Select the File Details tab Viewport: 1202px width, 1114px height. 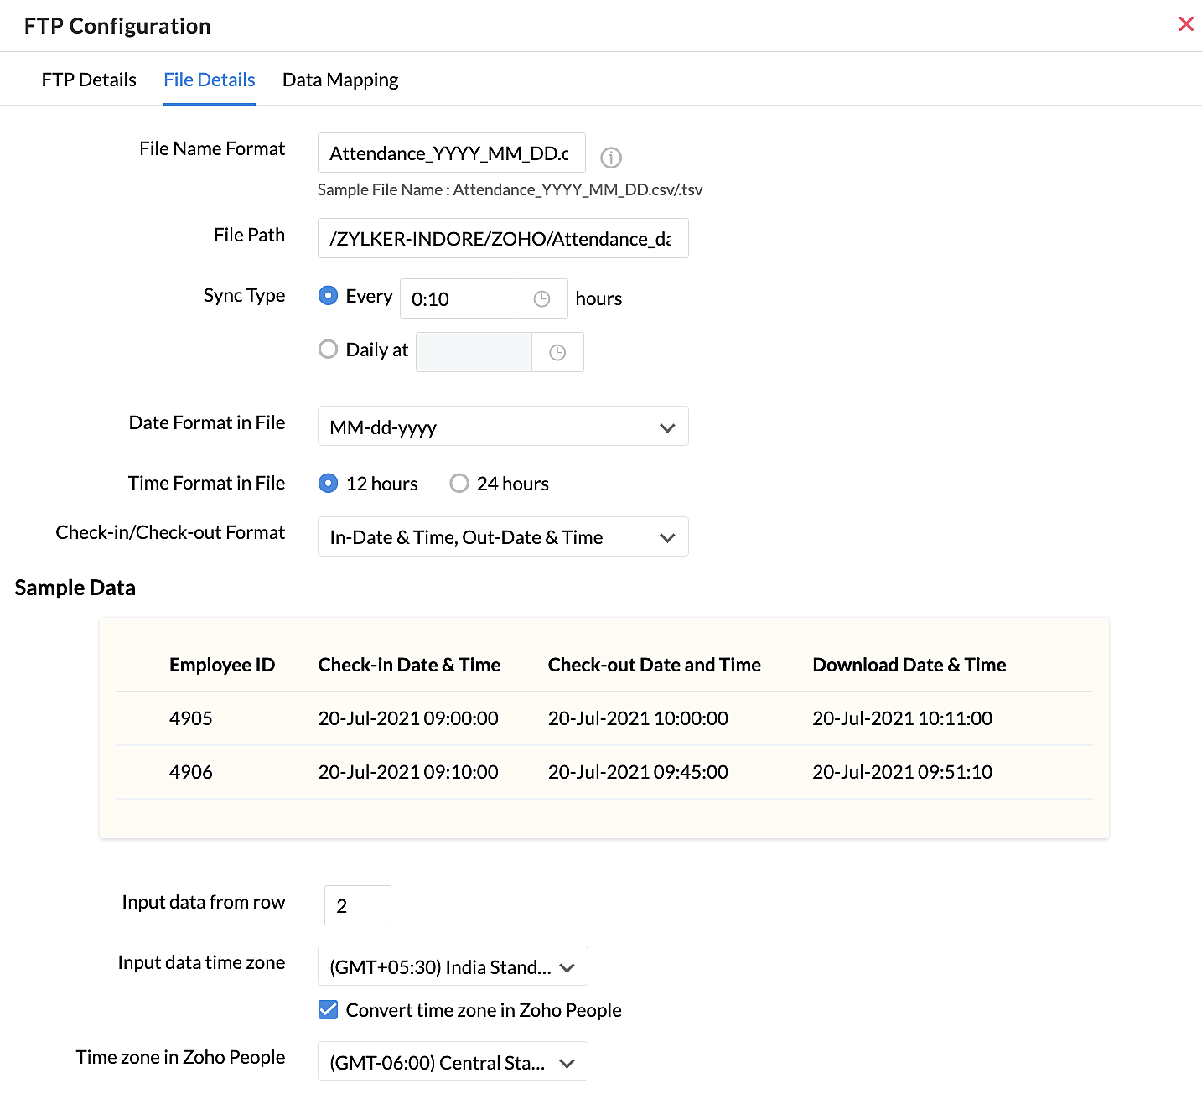pos(210,80)
